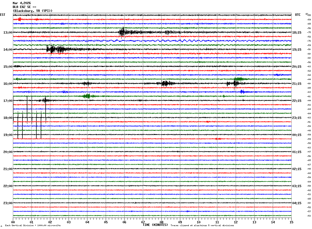312x229 pixels.
Task: Click the 00:15 UTC time label
Action: [297, 135]
